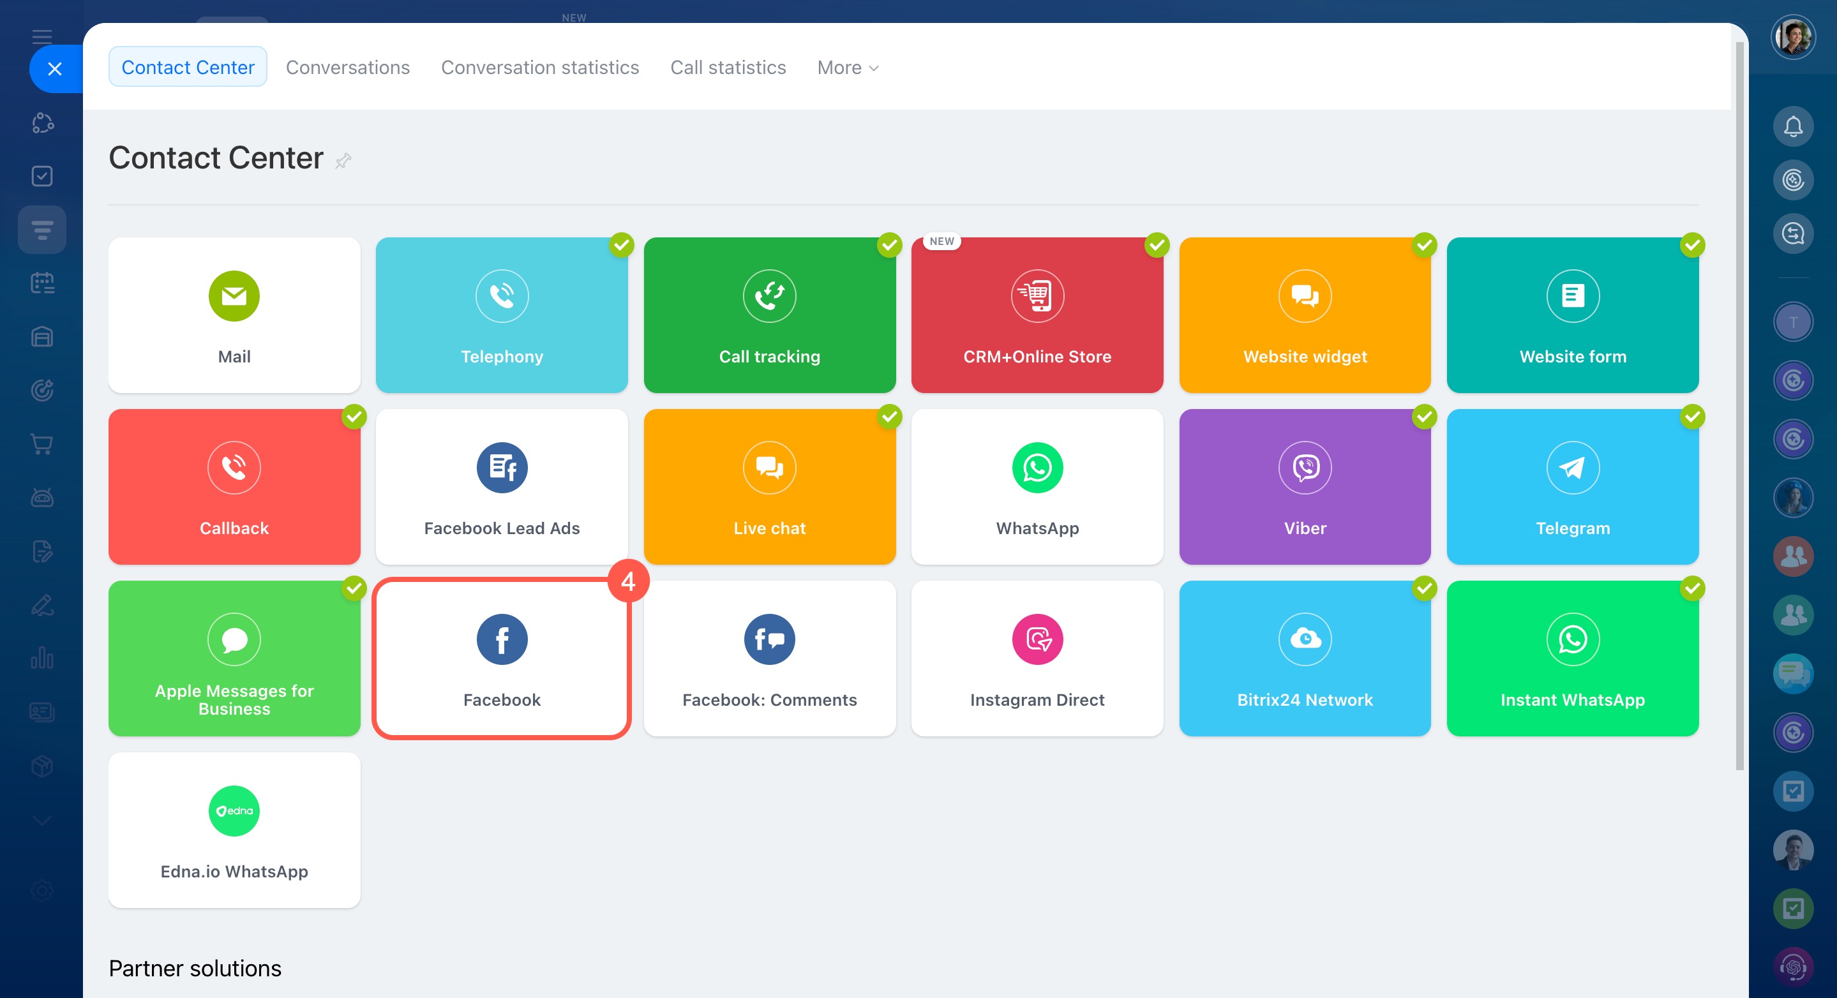Open user profile avatar at top right
The width and height of the screenshot is (1837, 998).
(1792, 37)
